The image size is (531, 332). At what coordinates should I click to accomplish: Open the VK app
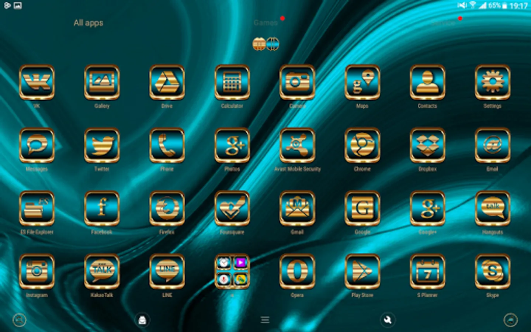tap(37, 82)
